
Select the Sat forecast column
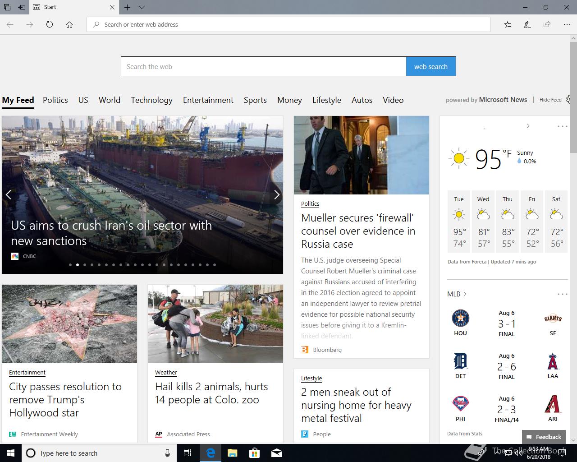[556, 221]
